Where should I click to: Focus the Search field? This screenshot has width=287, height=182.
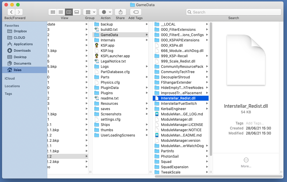pyautogui.click(x=234, y=12)
